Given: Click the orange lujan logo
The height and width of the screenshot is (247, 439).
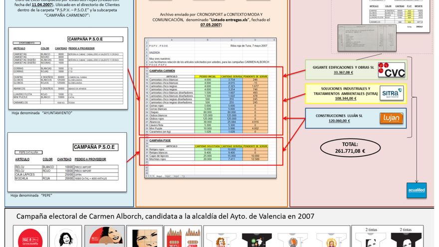Looking at the screenshot, I should 392,118.
